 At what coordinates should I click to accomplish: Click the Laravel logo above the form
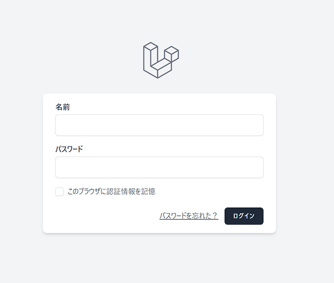click(x=161, y=60)
